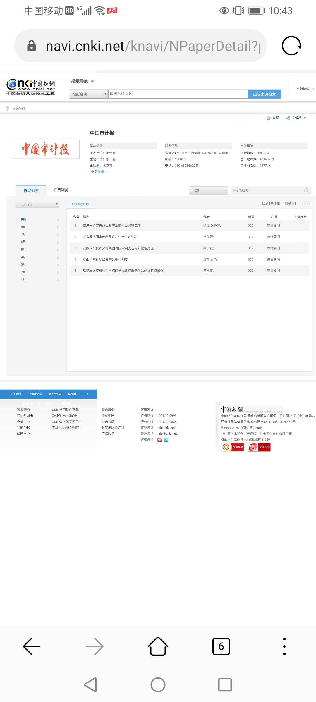Image resolution: width=316 pixels, height=702 pixels.
Task: Open the browser home page icon
Action: [158, 646]
